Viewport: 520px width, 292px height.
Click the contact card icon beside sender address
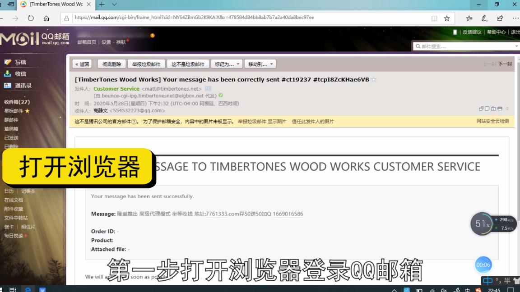pyautogui.click(x=208, y=89)
